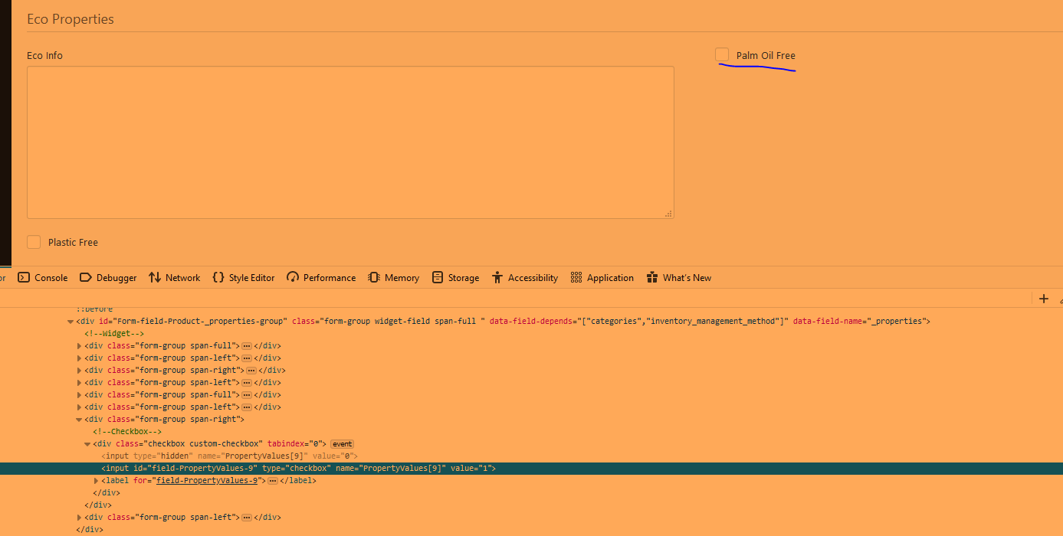Enable the Palm Oil Free checkbox

pyautogui.click(x=721, y=54)
